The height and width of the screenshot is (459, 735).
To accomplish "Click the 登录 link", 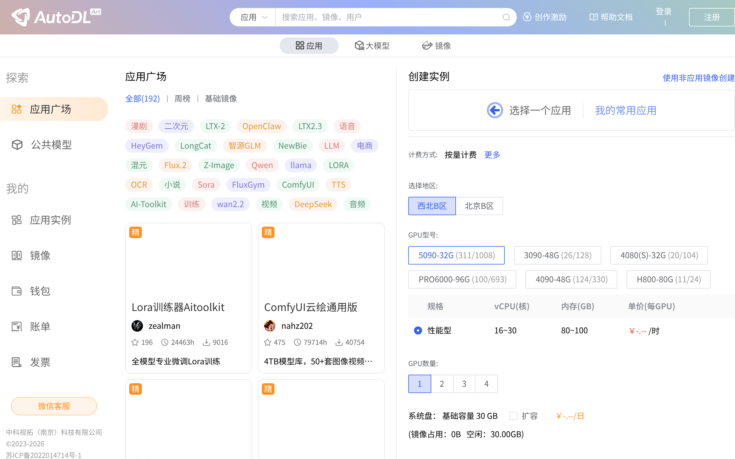I will coord(663,11).
